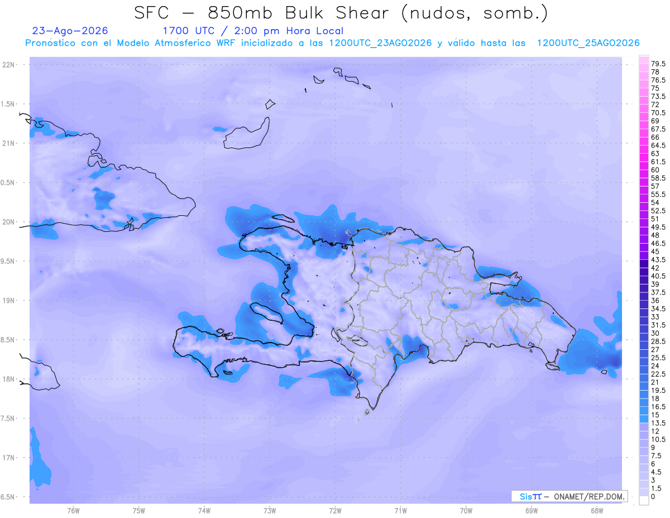The width and height of the screenshot is (670, 518).
Task: Click the "76W" longitude axis label
Action: (73, 511)
